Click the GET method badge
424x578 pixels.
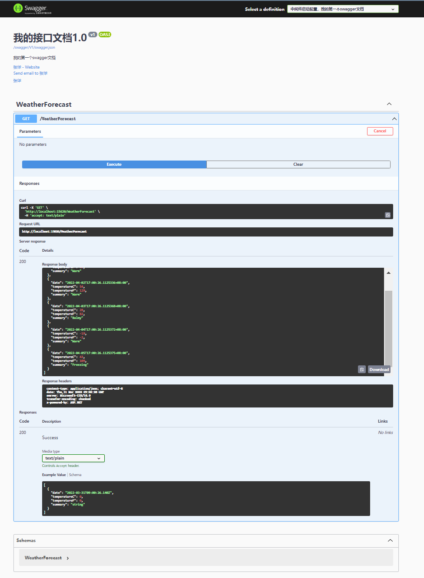click(26, 119)
